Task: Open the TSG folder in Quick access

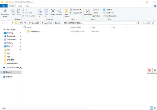Action: pyautogui.click(x=7, y=50)
